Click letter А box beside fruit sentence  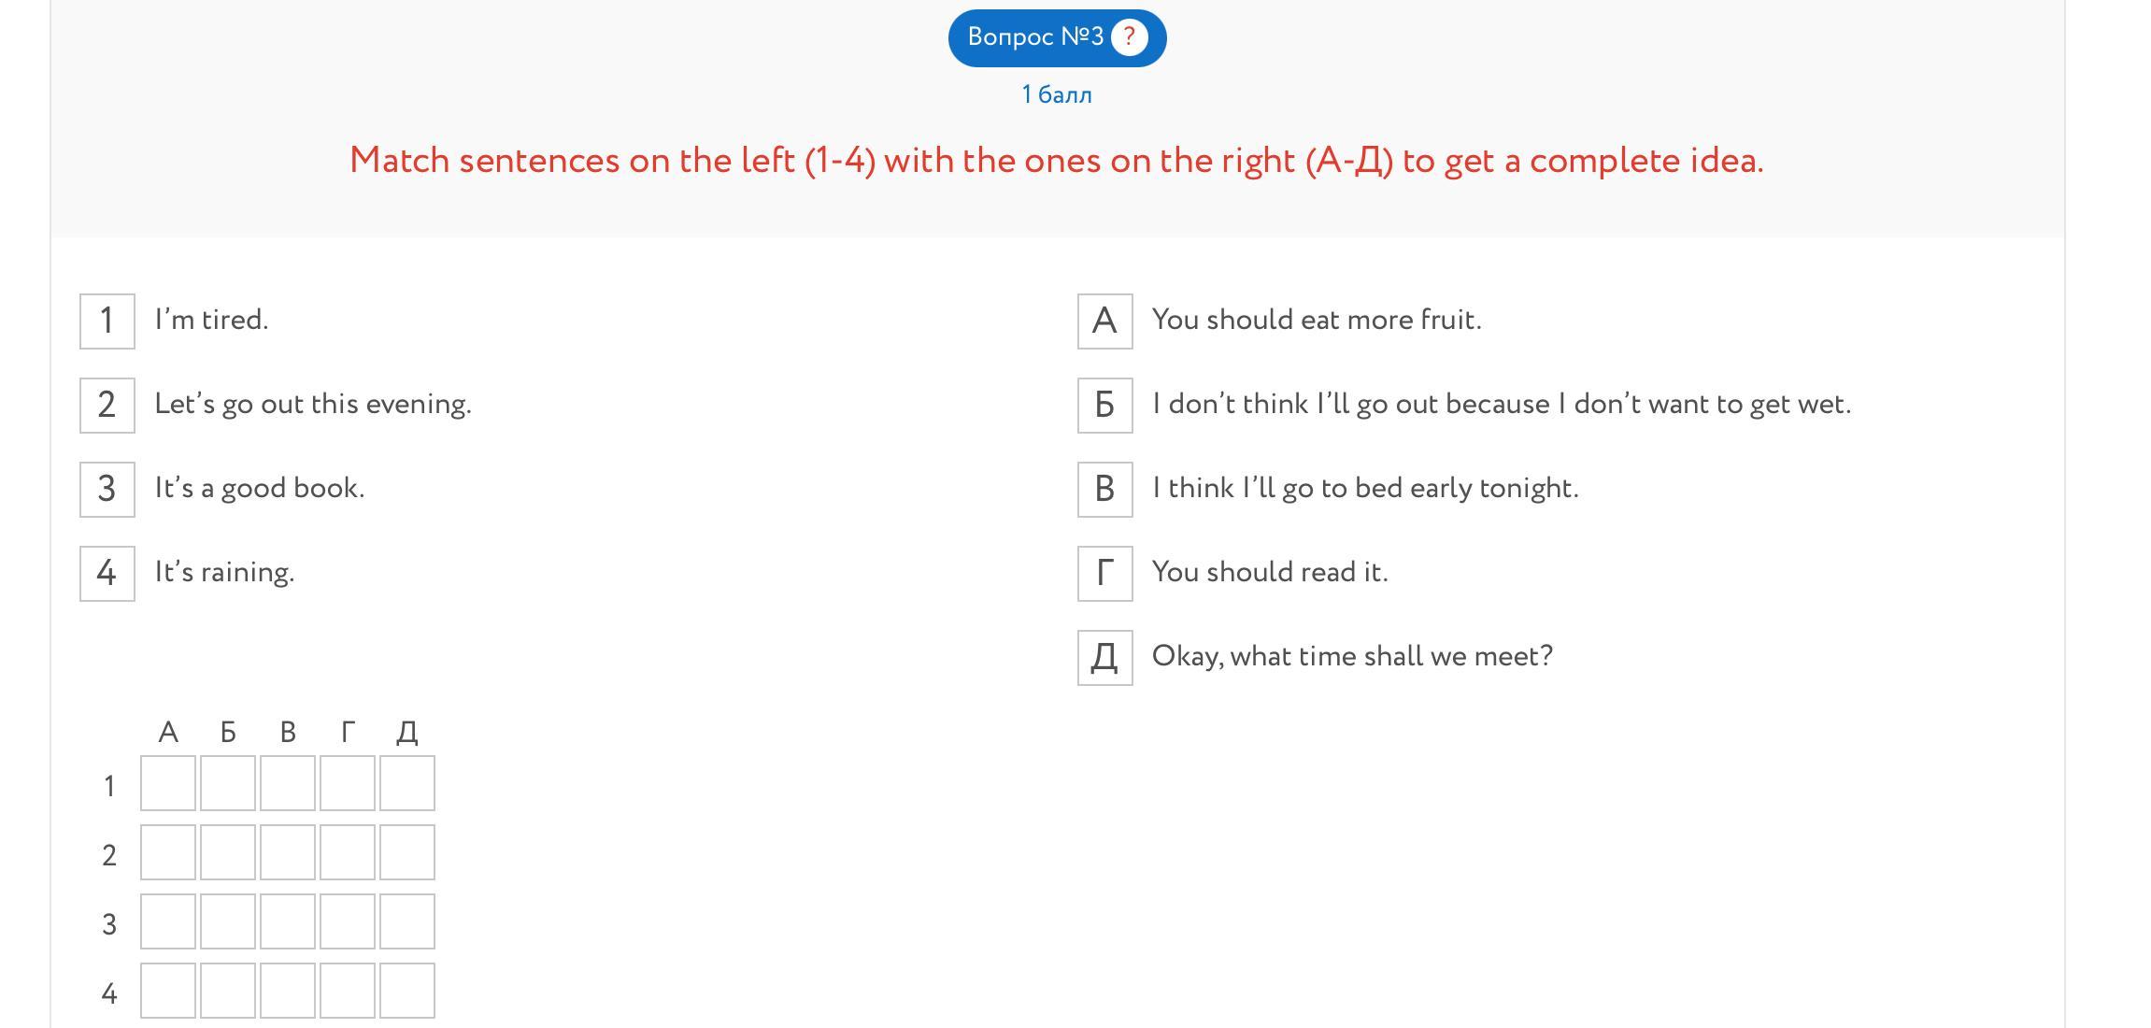point(1105,321)
